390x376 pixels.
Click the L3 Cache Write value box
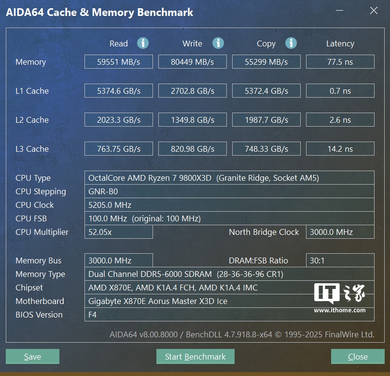[193, 149]
